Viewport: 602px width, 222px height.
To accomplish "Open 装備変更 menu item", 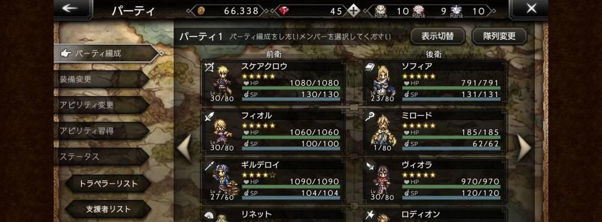I will 101,79.
